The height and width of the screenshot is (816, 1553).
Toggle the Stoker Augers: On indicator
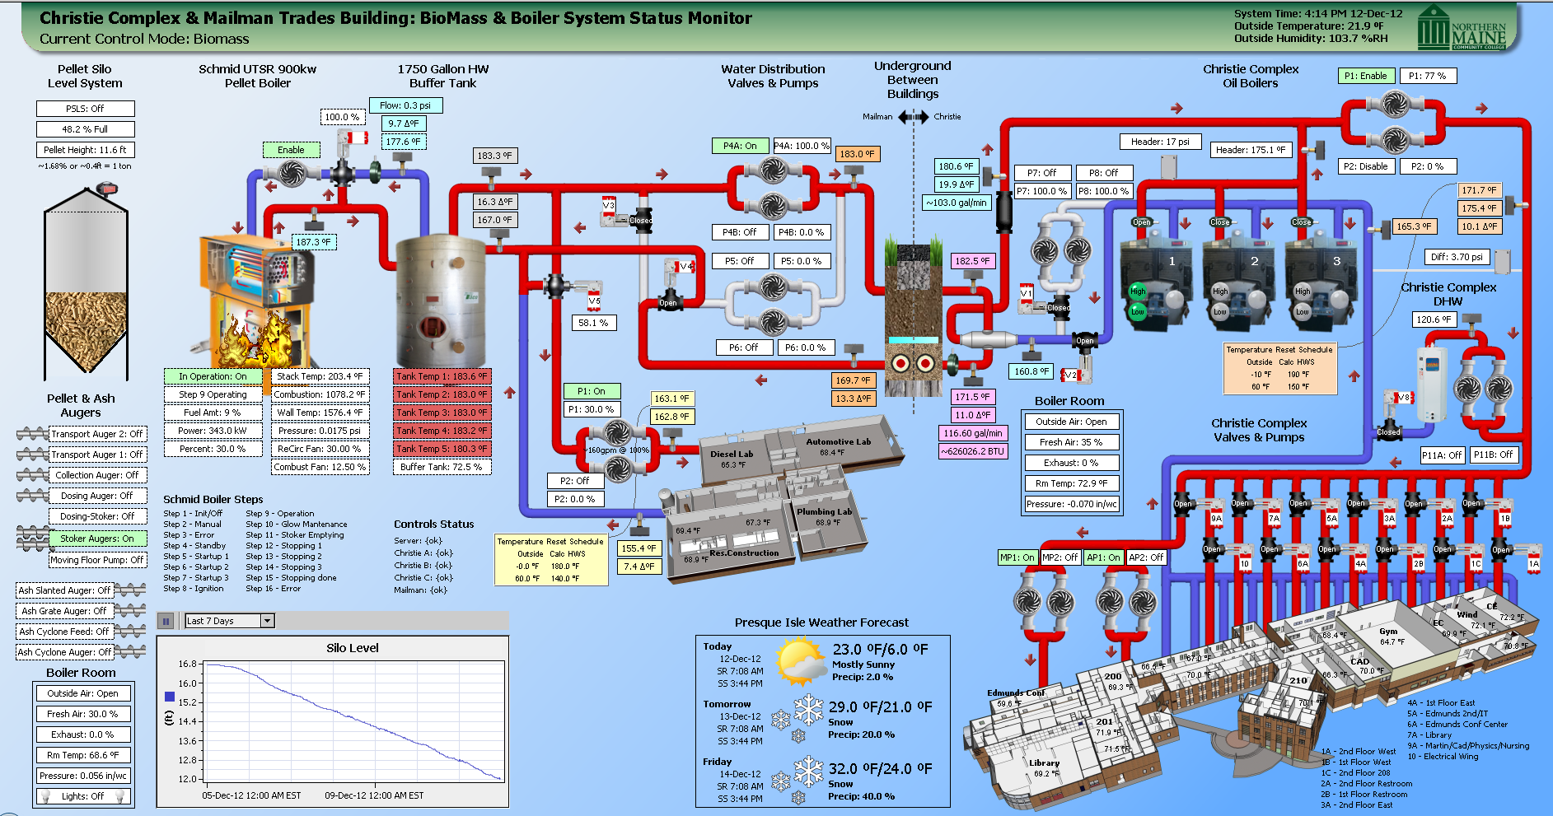pyautogui.click(x=97, y=539)
